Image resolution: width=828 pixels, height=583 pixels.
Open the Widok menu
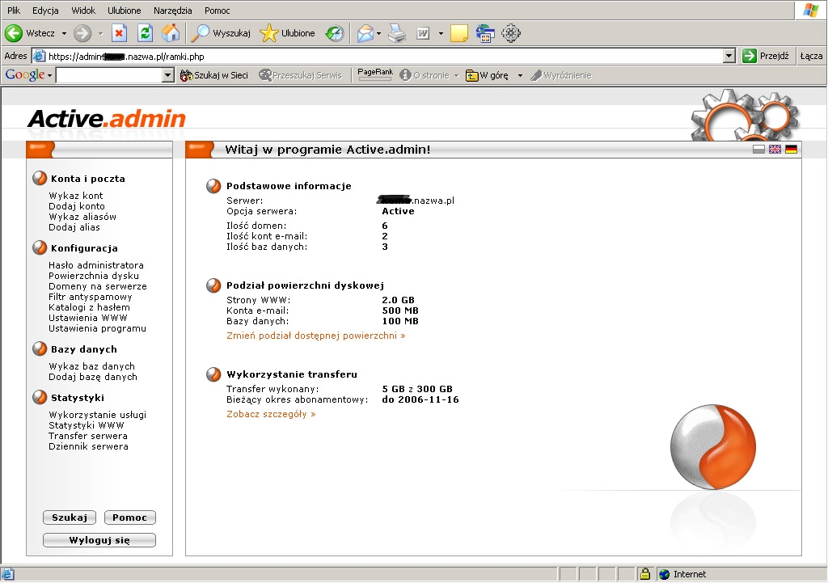coord(83,11)
